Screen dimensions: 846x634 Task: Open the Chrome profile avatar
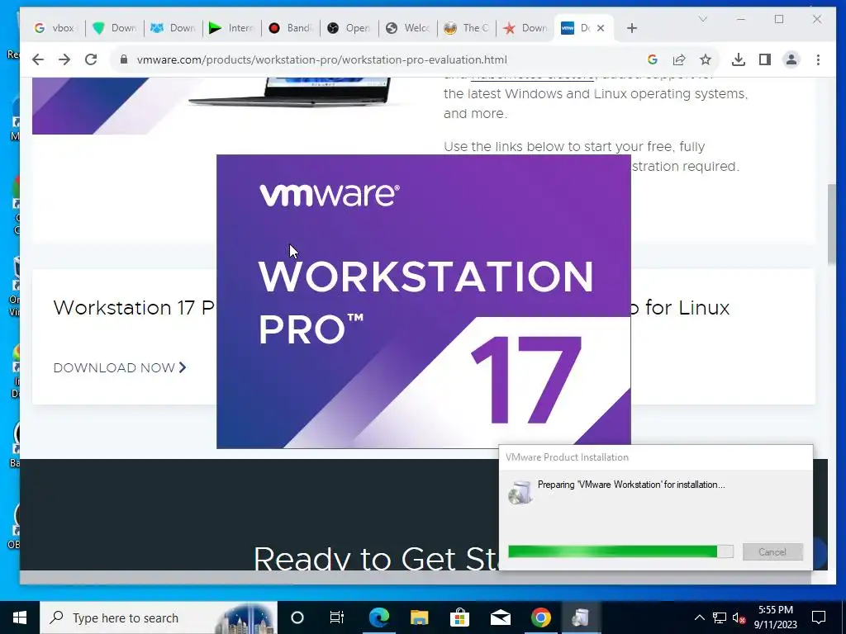pyautogui.click(x=791, y=59)
